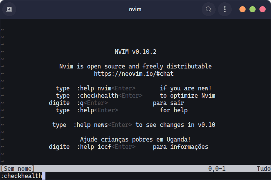The width and height of the screenshot is (271, 180).
Task: Click the https://neovim.io/#chat URL
Action: [134, 73]
